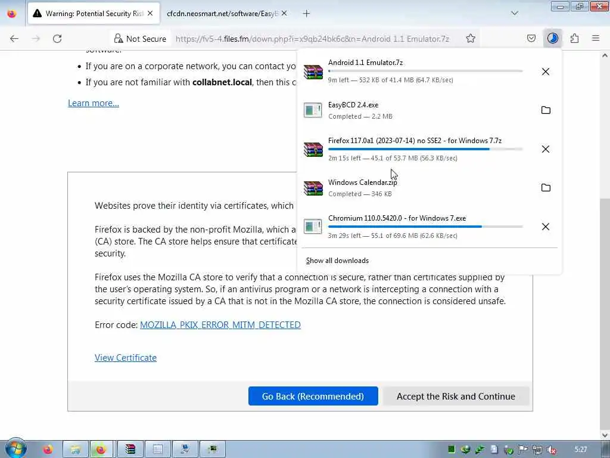Open the Firefox hamburger application menu
The image size is (610, 458).
pos(596,38)
